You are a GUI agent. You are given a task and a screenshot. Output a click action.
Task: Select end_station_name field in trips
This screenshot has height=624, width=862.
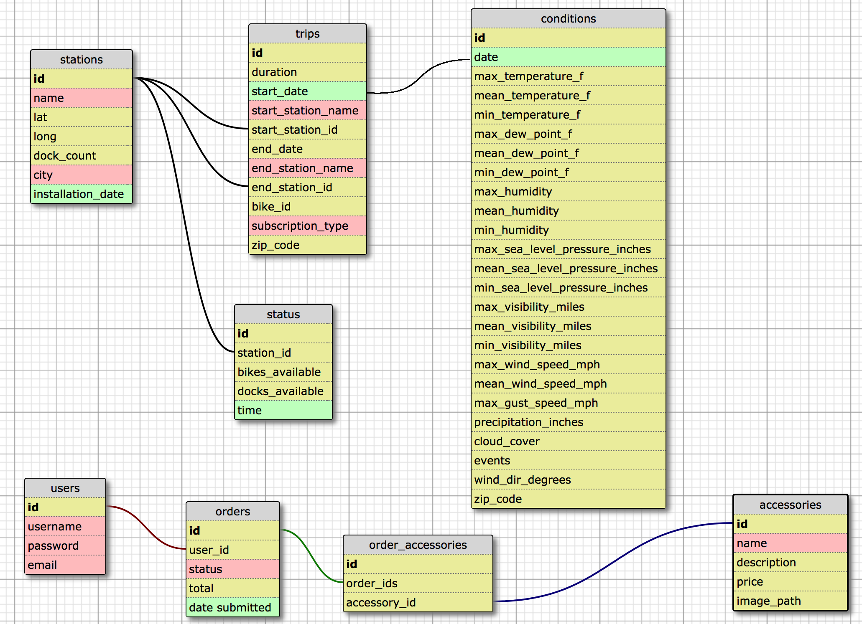(x=308, y=168)
